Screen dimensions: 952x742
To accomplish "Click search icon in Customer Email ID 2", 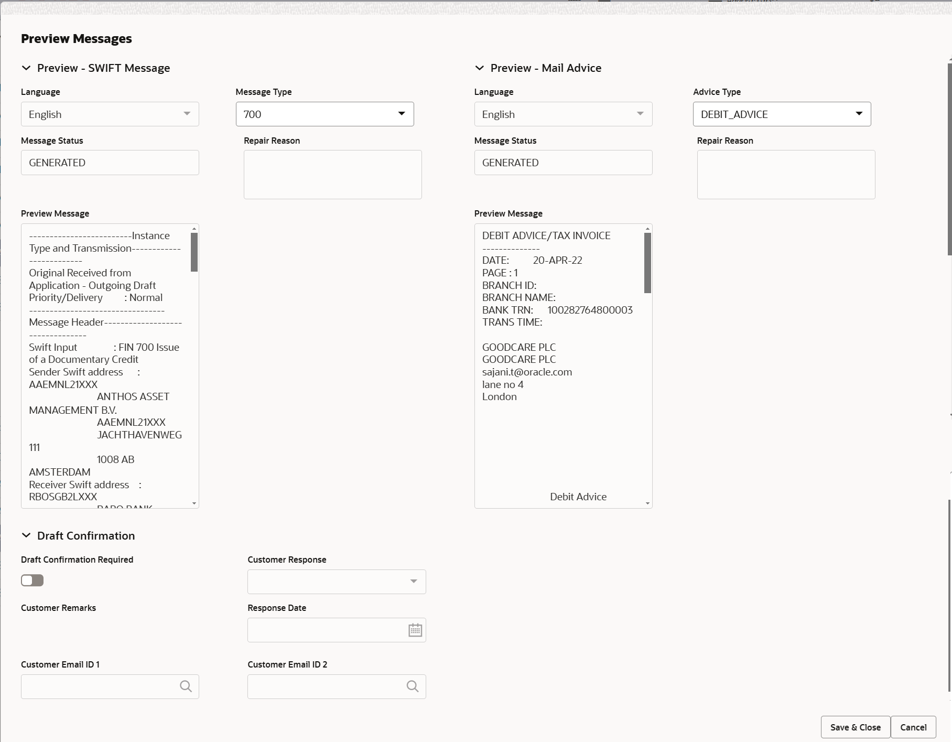I will pos(413,686).
